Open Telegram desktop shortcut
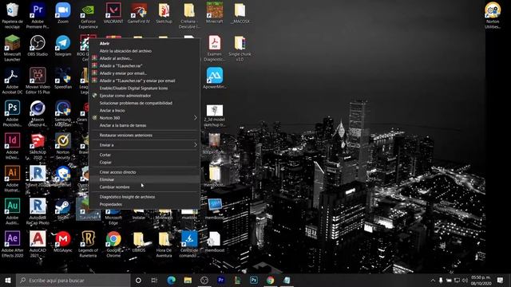 click(x=63, y=45)
